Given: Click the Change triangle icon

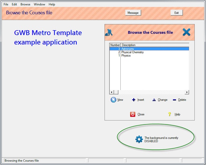Looking at the screenshot, I should [154, 100].
